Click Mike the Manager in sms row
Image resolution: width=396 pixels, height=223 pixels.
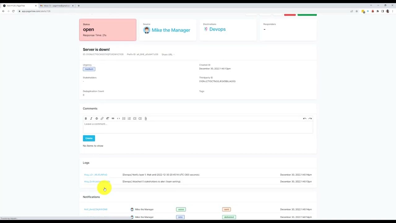(x=144, y=217)
